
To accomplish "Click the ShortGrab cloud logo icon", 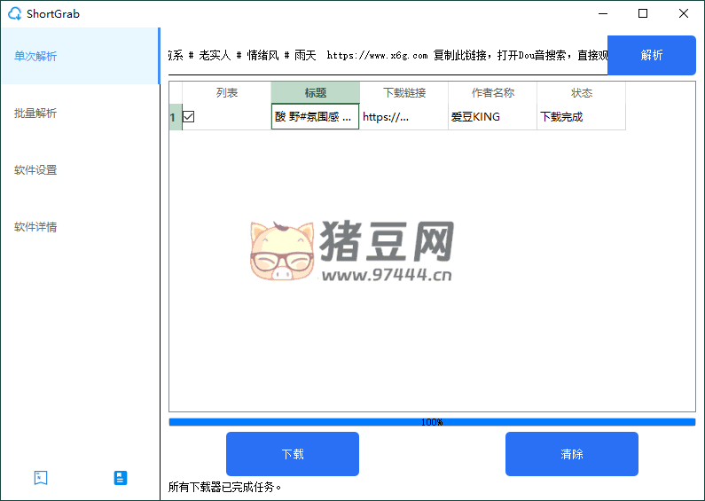I will [x=14, y=13].
